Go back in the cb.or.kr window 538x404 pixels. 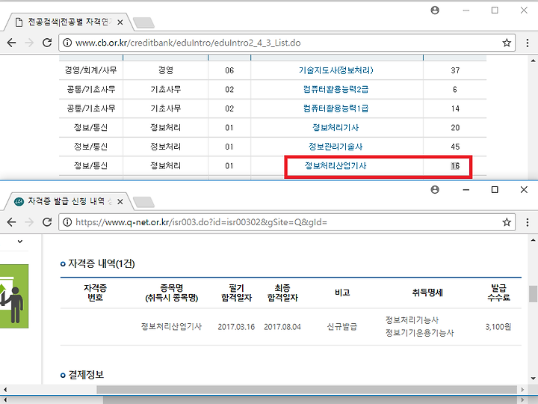click(x=12, y=43)
